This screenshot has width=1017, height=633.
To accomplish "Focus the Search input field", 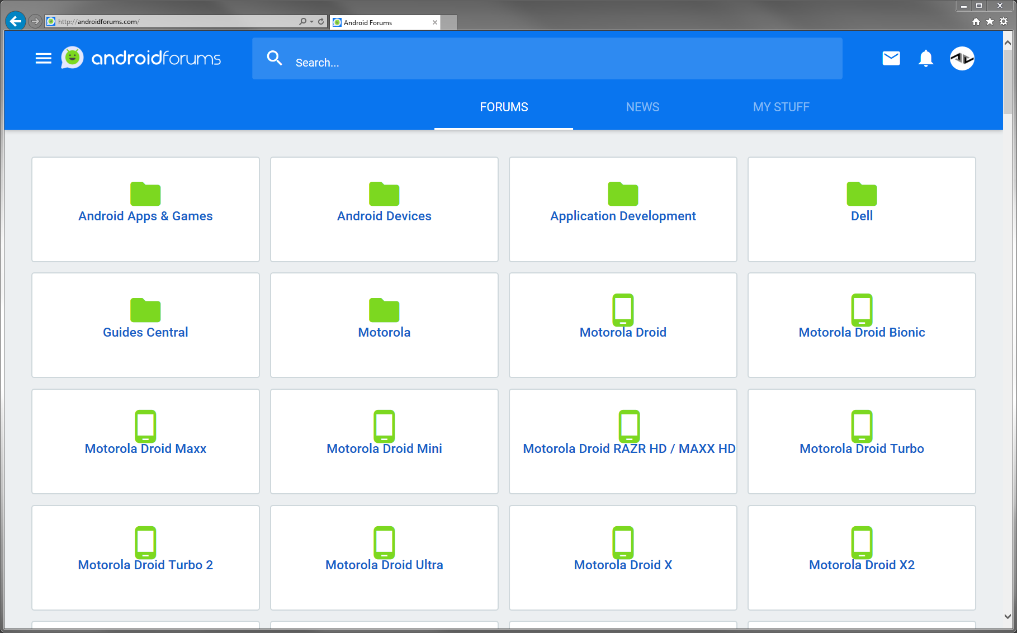I will (547, 58).
